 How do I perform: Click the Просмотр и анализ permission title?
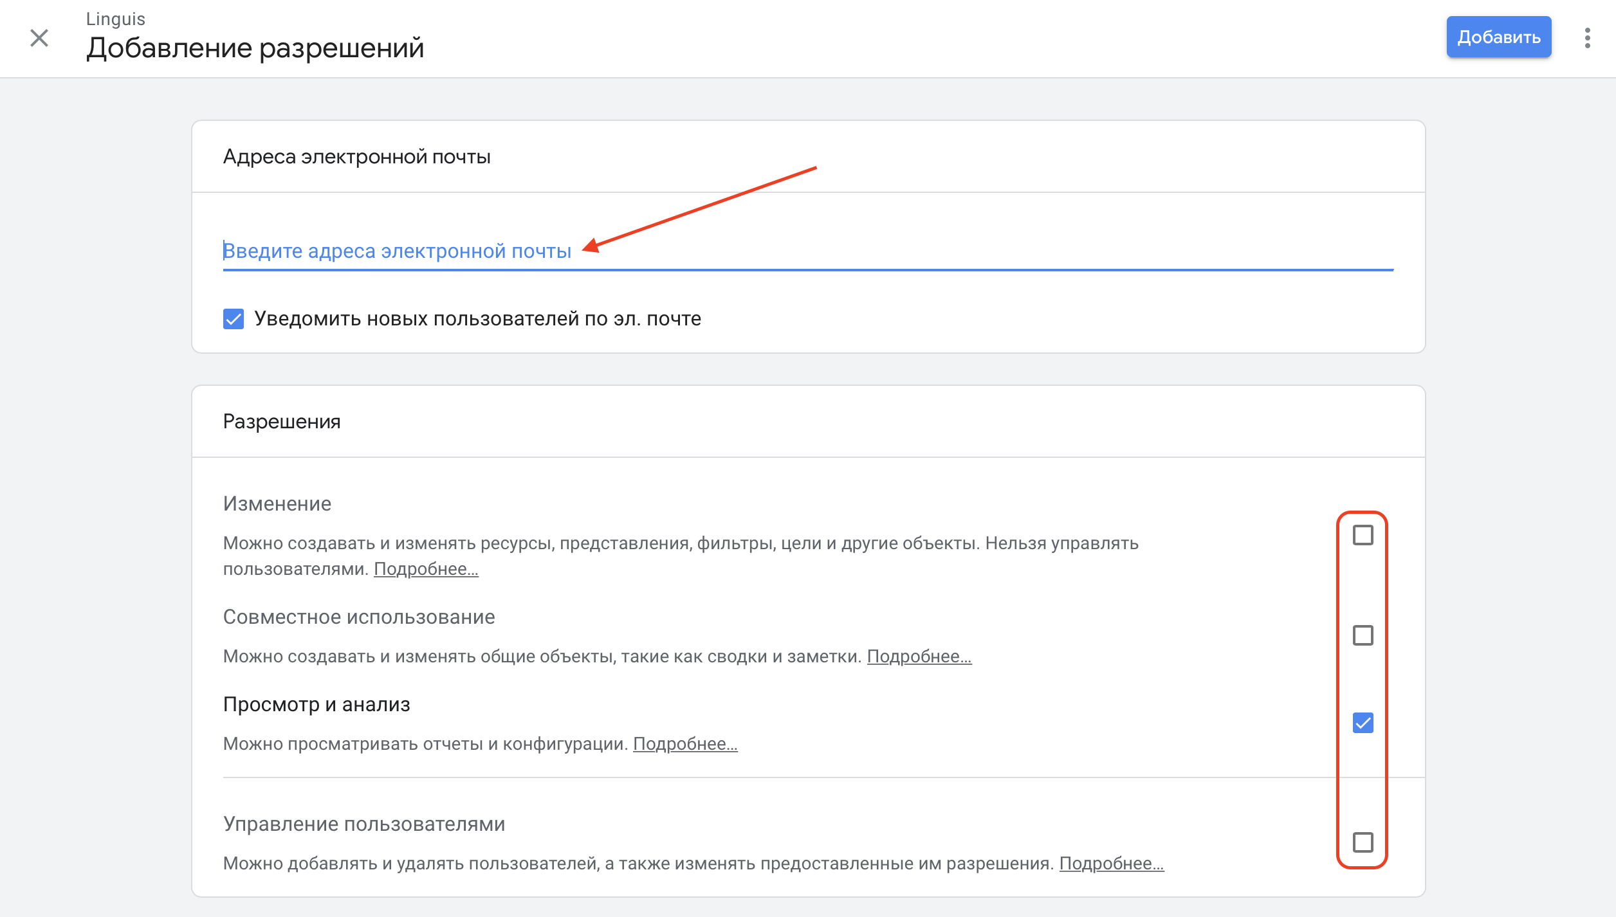(x=317, y=705)
